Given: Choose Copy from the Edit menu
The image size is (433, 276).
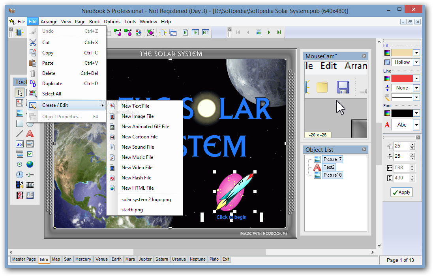Looking at the screenshot, I should [67, 53].
